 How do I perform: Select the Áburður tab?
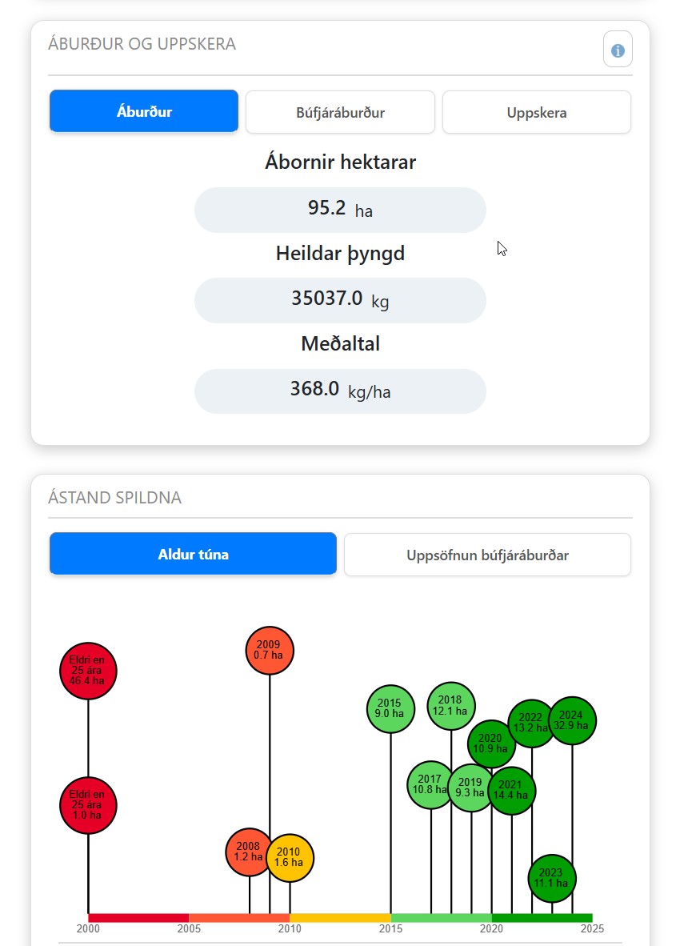coord(144,111)
